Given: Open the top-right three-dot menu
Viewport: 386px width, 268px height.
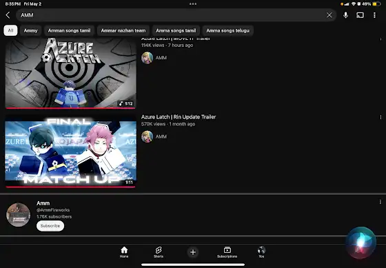Looking at the screenshot, I should (x=374, y=15).
